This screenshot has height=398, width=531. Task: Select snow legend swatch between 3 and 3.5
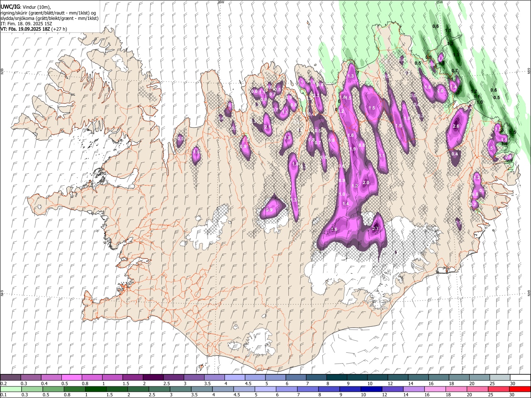click(194, 378)
